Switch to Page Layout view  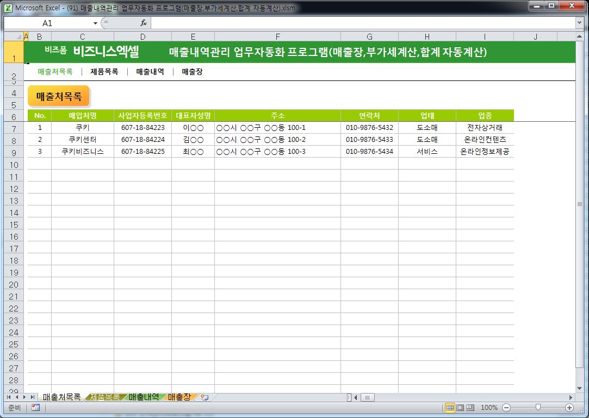tap(460, 408)
